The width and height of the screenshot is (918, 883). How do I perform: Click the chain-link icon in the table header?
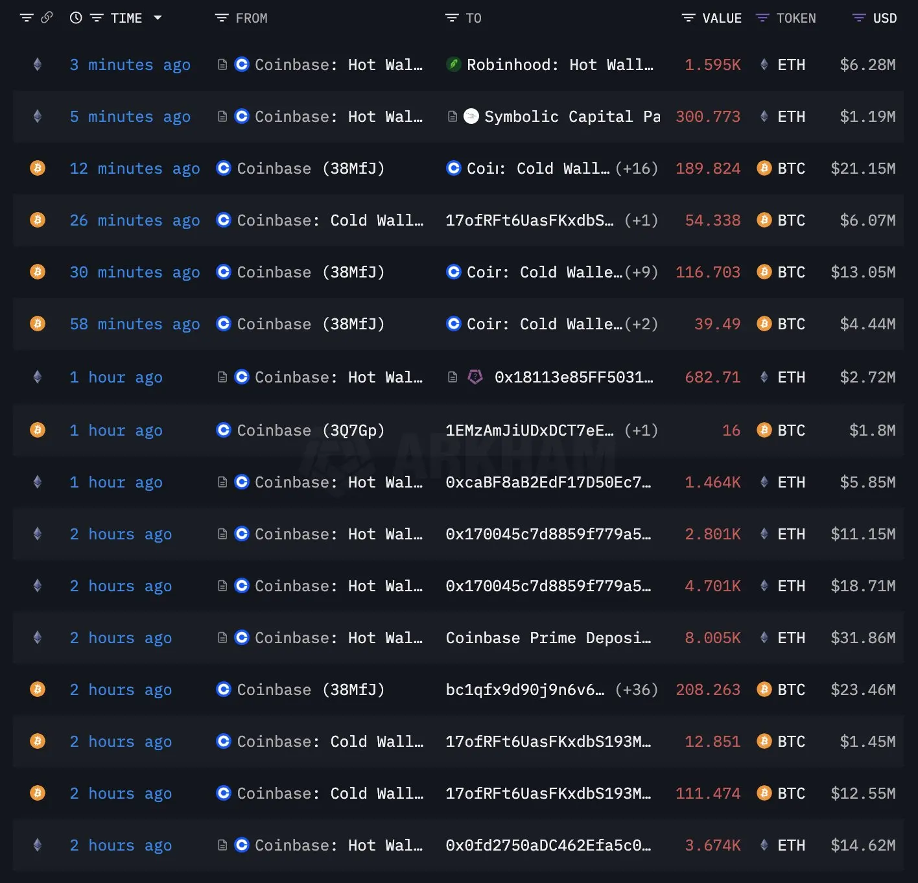point(47,18)
